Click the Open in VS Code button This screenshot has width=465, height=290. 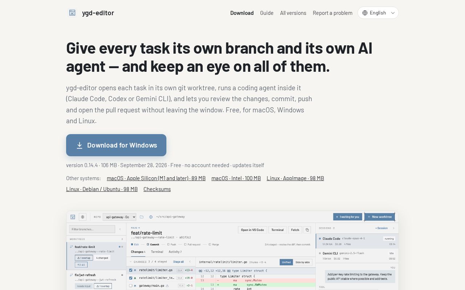(252, 230)
